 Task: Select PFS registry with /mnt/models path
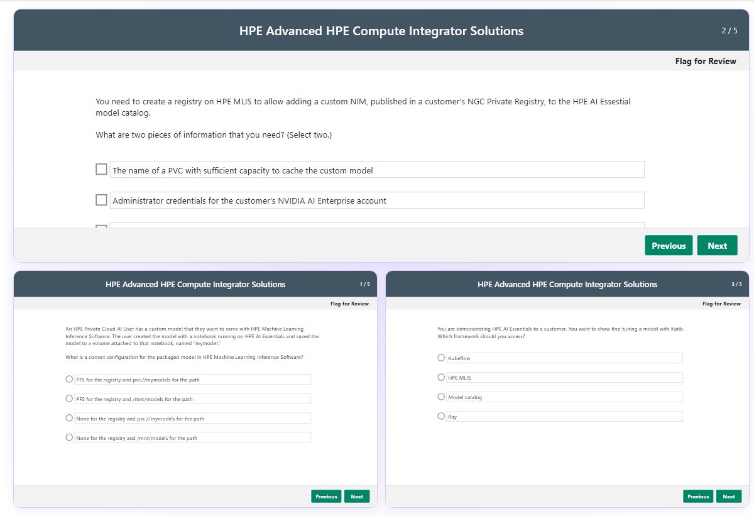pos(69,398)
